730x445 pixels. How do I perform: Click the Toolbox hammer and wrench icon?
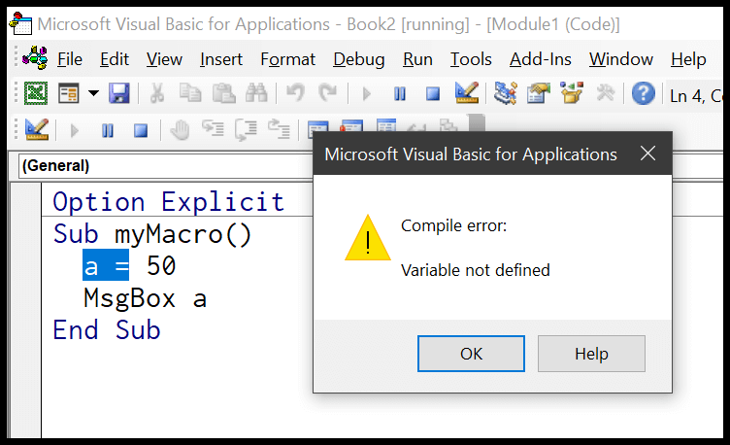[606, 94]
